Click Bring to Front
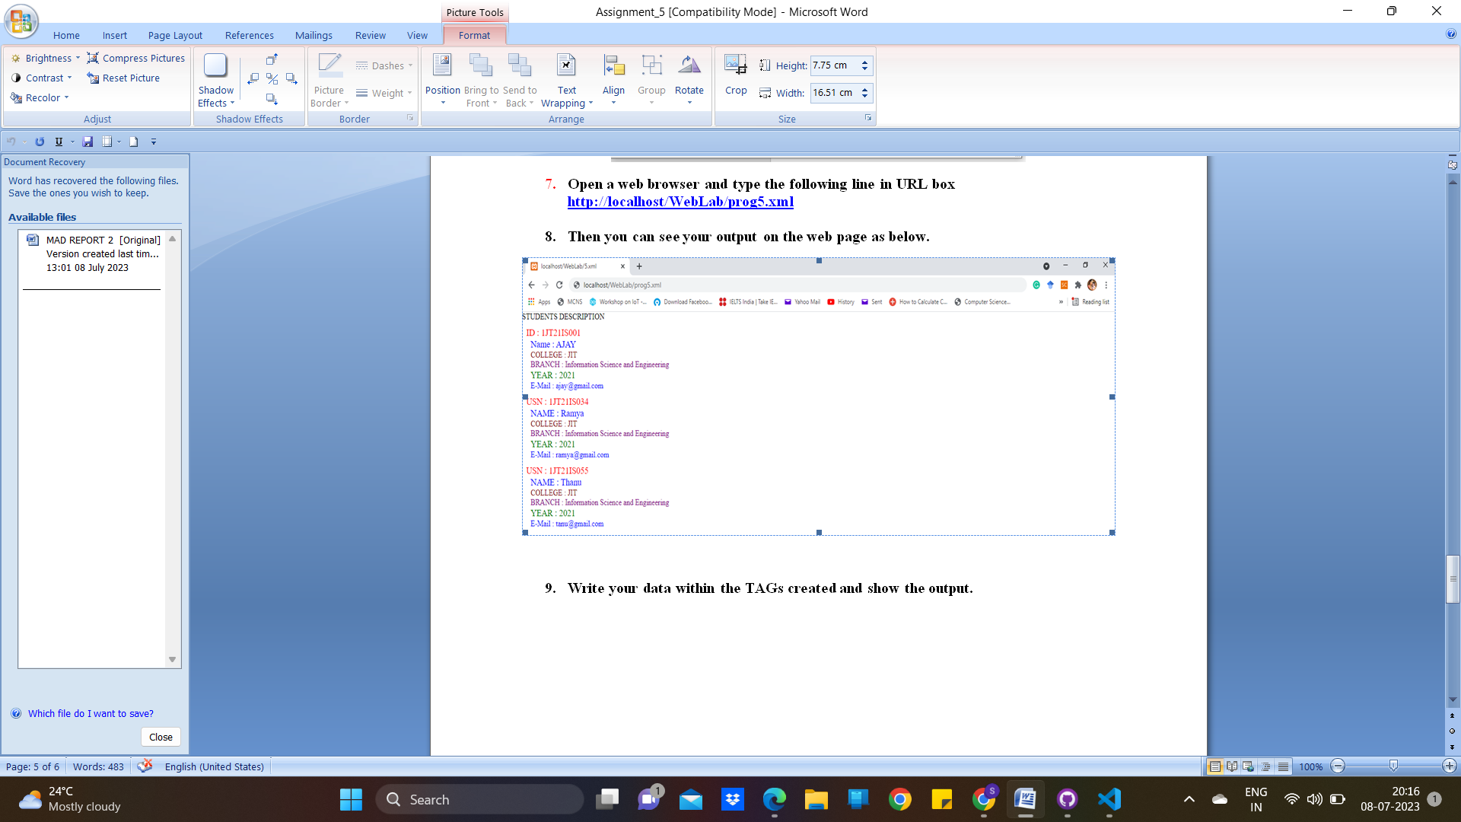1461x822 pixels. tap(482, 80)
